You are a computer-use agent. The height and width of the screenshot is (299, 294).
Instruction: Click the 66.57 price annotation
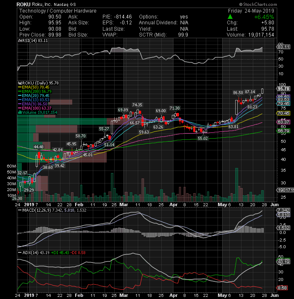[134, 123]
